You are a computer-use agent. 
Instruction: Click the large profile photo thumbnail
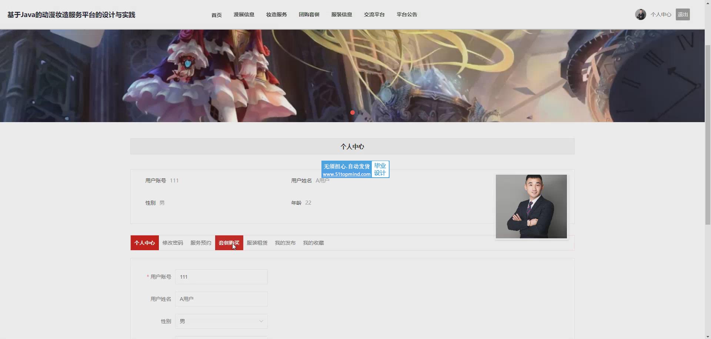coord(531,207)
